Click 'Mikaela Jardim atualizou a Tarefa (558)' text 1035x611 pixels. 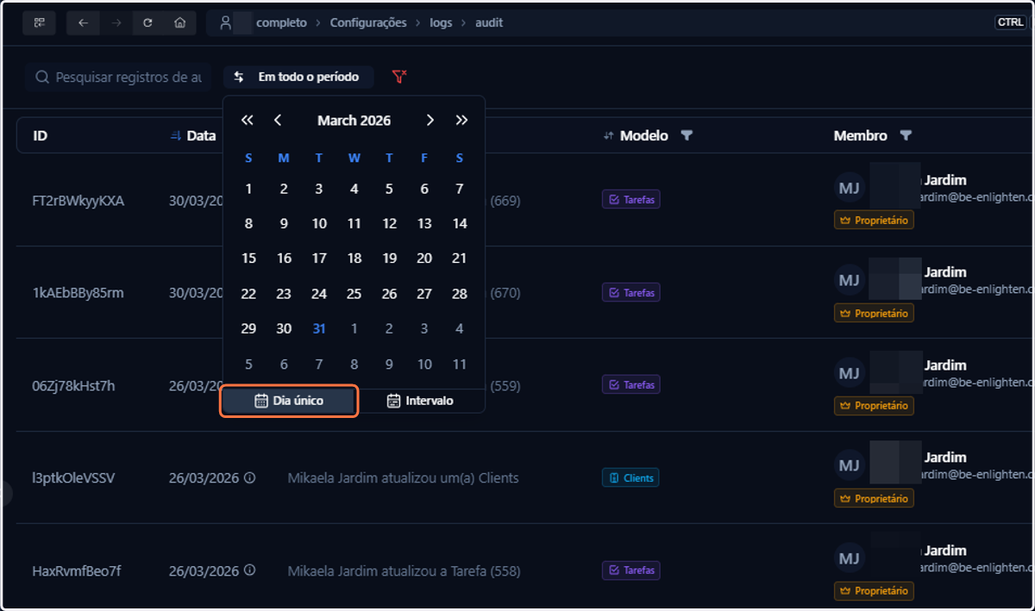404,570
